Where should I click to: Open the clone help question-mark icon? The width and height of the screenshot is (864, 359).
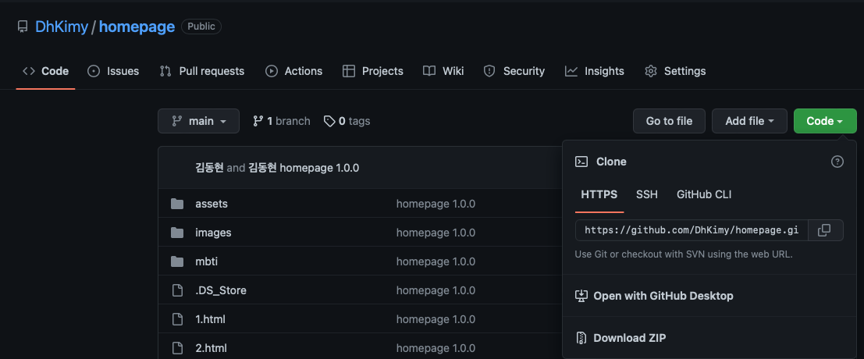coord(837,162)
